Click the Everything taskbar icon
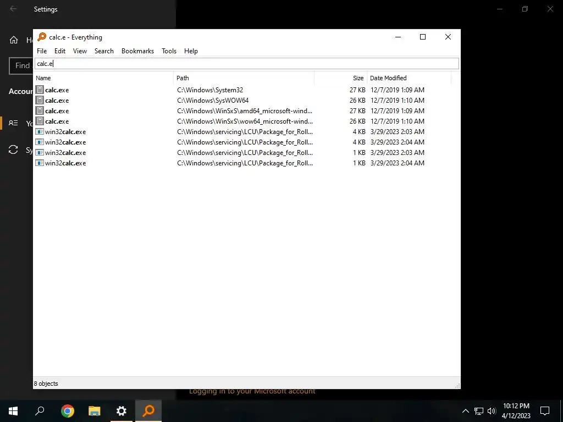Viewport: 563px width, 422px height. [x=148, y=411]
